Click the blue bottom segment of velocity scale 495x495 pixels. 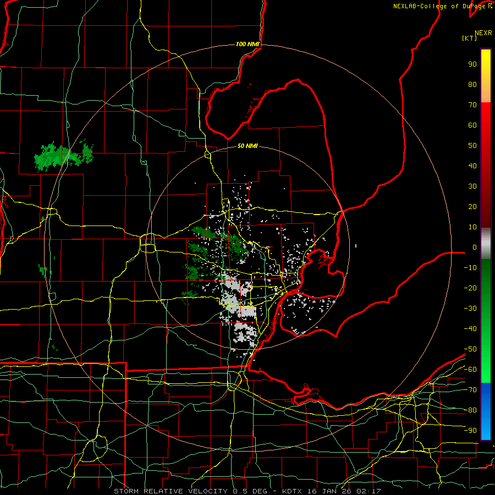pos(486,411)
